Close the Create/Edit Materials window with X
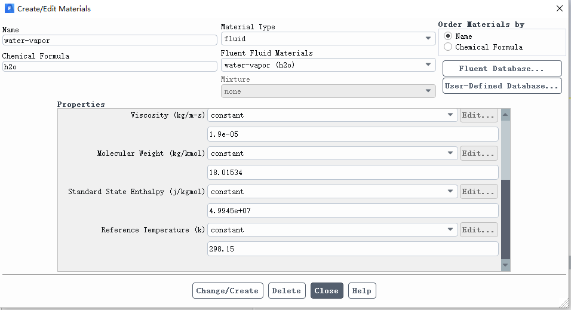Screen dimensions: 571x310 [559, 8]
